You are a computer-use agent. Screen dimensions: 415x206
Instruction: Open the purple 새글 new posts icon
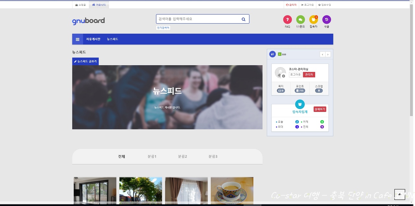[x=326, y=20]
